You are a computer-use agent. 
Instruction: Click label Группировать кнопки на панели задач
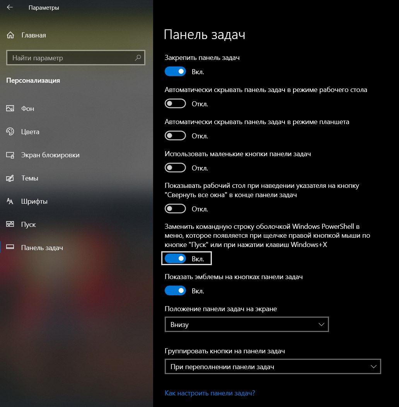pyautogui.click(x=225, y=351)
